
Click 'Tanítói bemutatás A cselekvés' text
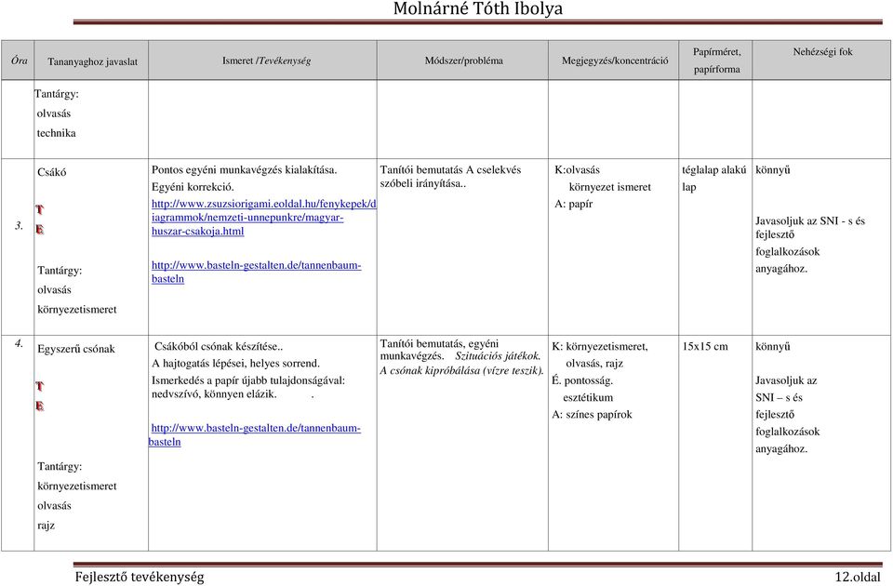point(450,169)
